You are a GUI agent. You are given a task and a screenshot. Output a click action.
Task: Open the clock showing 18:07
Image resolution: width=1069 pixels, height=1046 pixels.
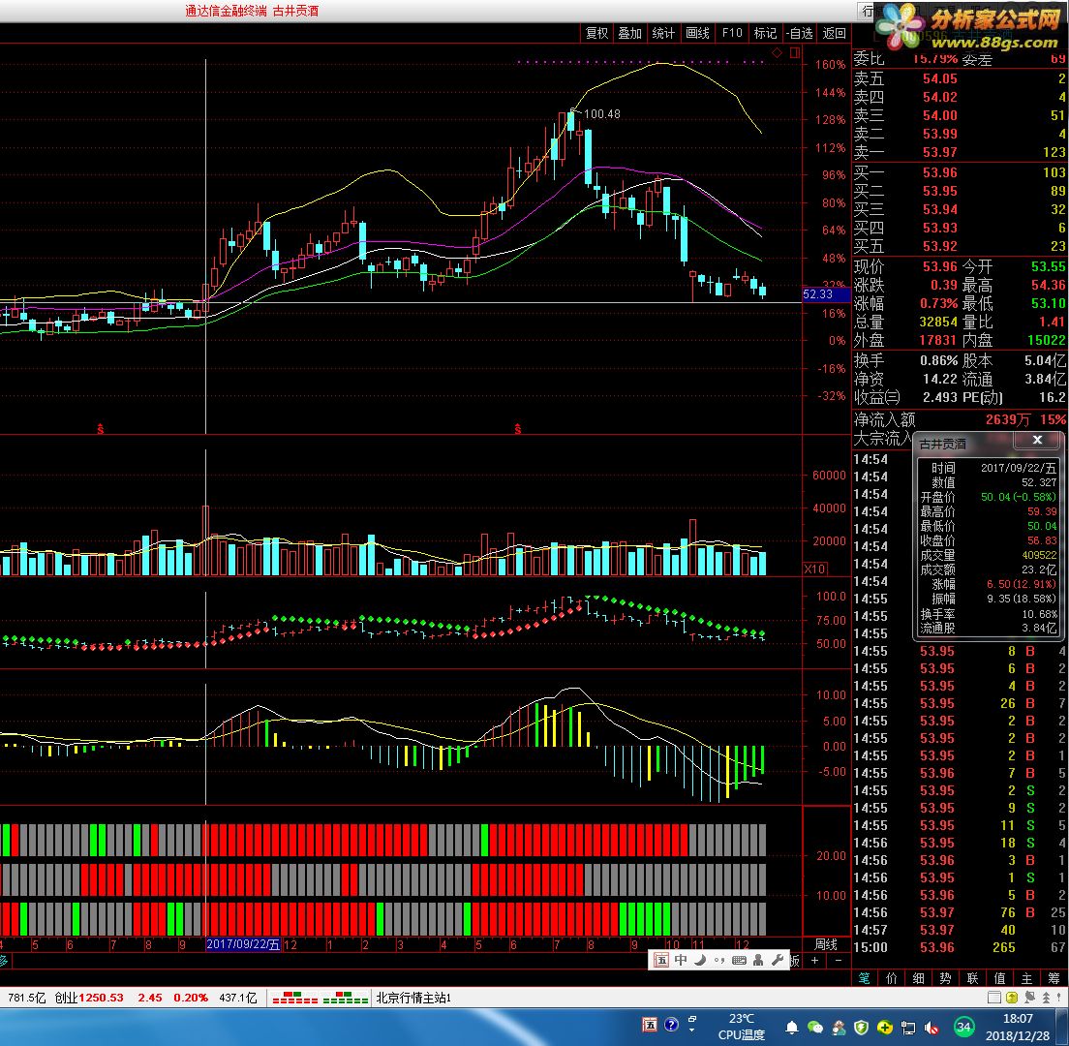click(x=1017, y=1027)
